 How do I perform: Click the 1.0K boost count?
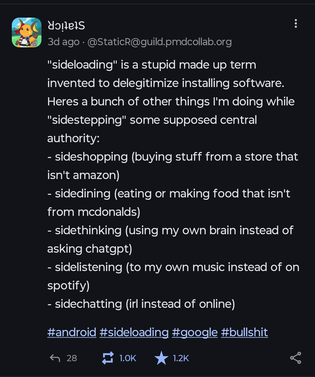128,358
